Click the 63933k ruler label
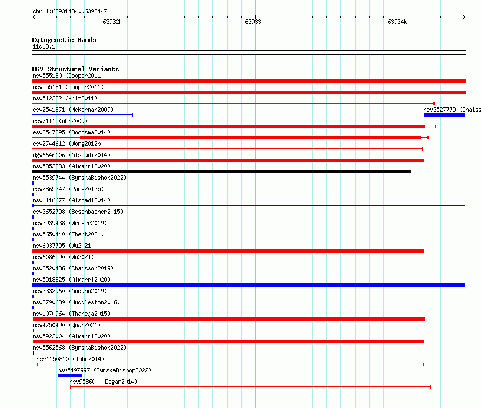The width and height of the screenshot is (481, 408). (x=255, y=22)
